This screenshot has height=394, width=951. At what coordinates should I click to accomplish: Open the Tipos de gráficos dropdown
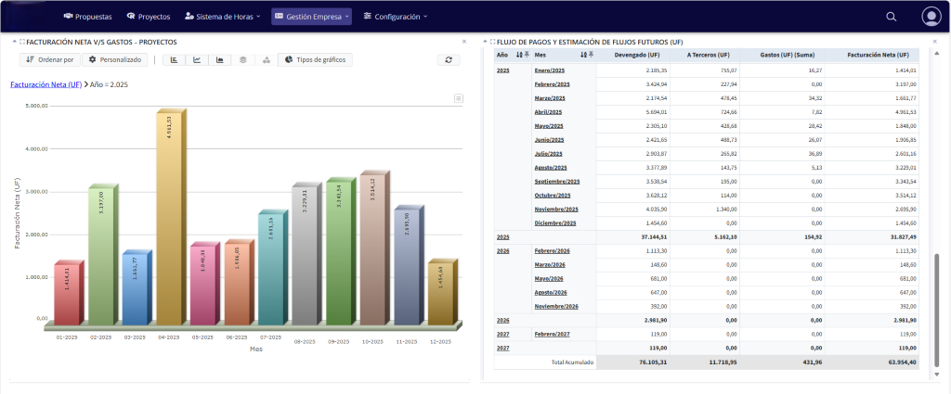point(315,59)
